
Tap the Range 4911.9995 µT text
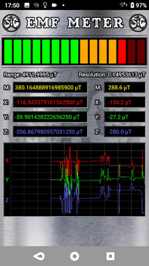[30, 74]
